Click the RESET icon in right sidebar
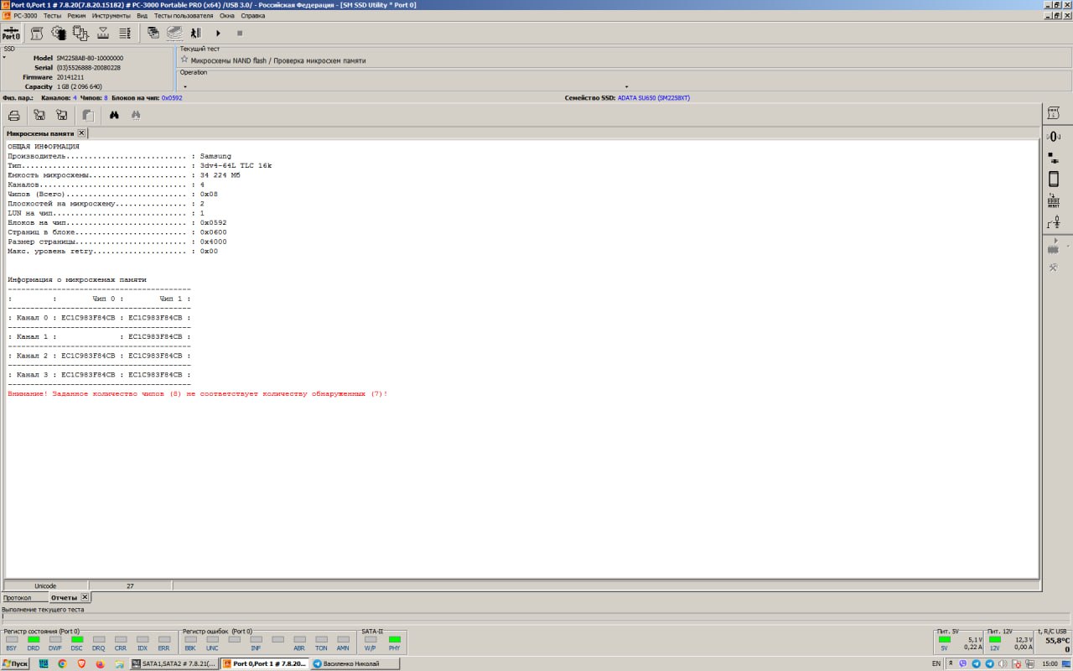This screenshot has height=671, width=1073. pyautogui.click(x=1054, y=200)
